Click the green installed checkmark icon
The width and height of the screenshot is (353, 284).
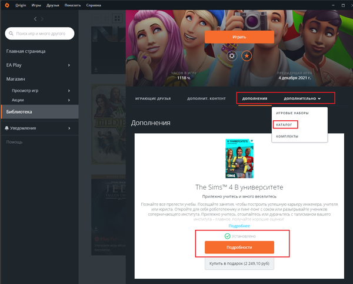coord(227,236)
